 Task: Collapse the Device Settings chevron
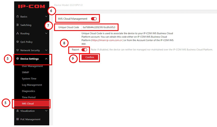[x=46, y=59]
